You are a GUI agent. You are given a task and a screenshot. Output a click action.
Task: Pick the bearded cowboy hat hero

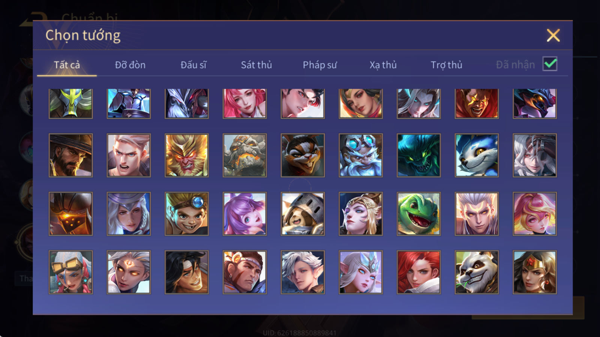70,155
